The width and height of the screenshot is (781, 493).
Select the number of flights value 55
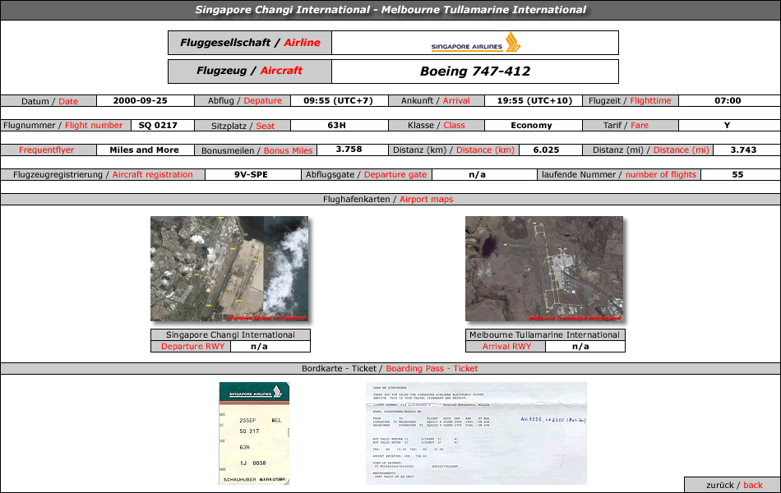point(737,175)
